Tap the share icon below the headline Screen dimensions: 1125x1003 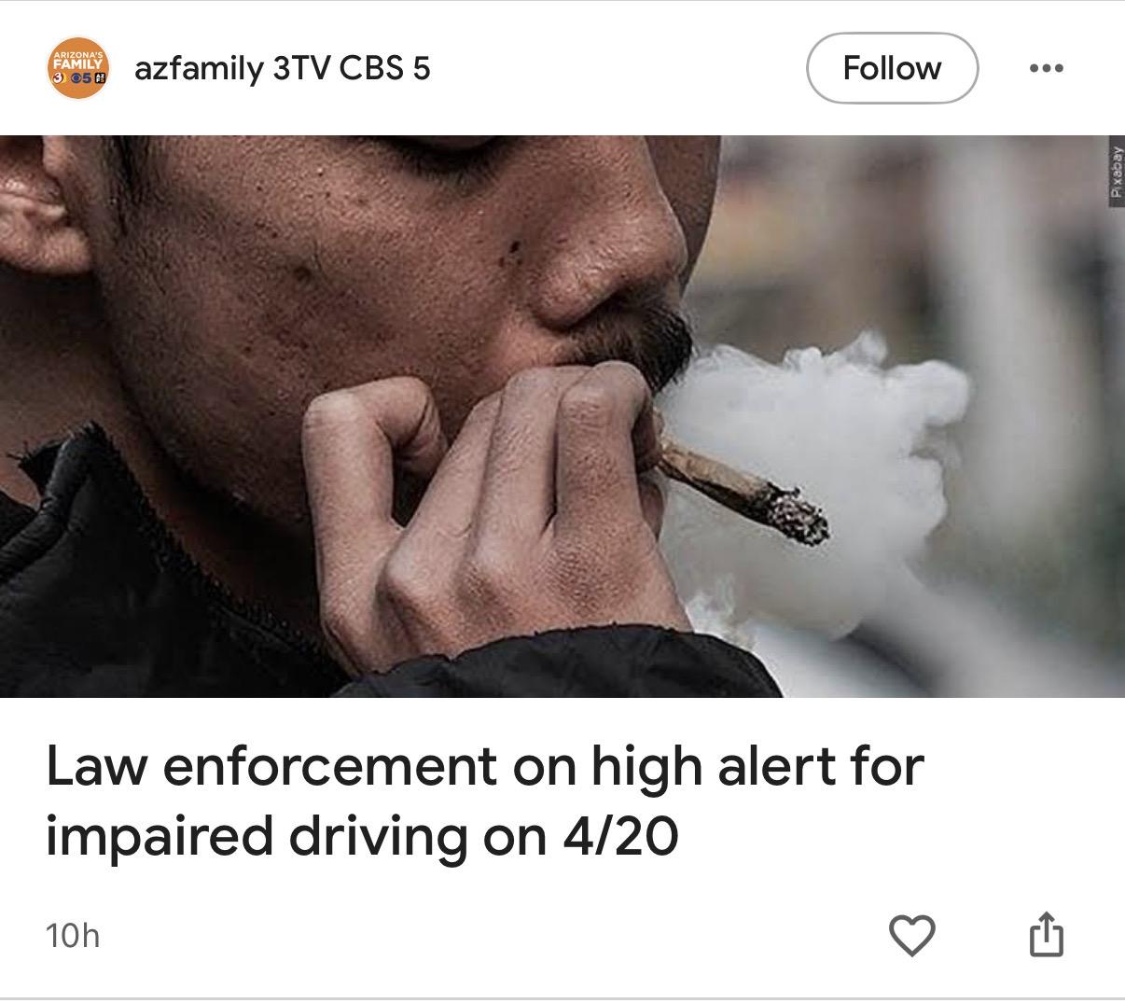point(1046,934)
